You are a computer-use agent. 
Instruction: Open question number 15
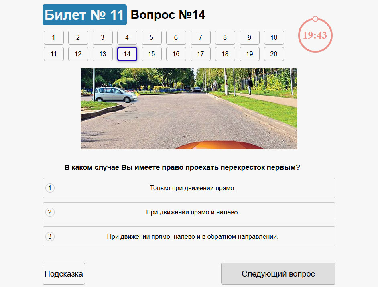151,54
